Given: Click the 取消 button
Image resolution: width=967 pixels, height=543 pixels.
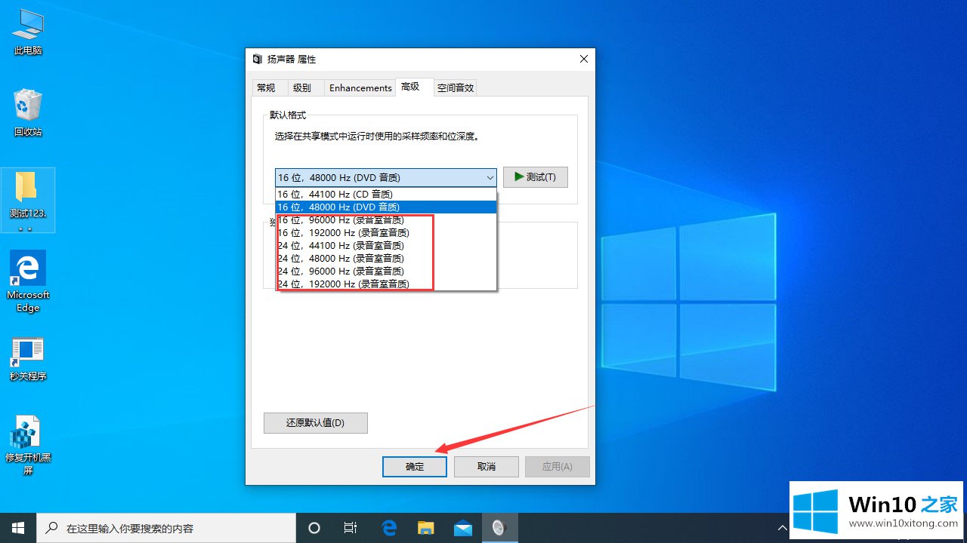Looking at the screenshot, I should coord(487,467).
